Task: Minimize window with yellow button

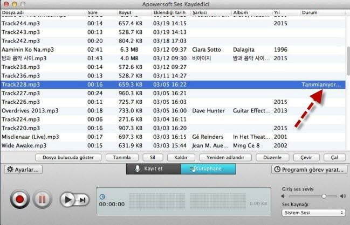Action: [15, 4]
